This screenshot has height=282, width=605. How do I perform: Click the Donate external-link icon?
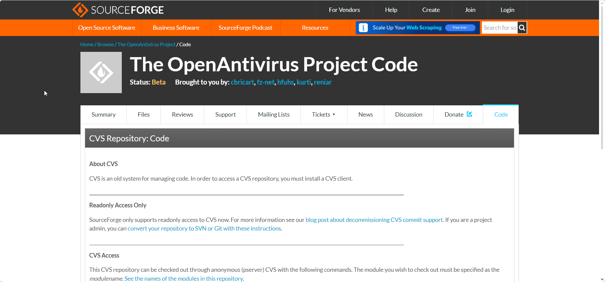click(469, 114)
